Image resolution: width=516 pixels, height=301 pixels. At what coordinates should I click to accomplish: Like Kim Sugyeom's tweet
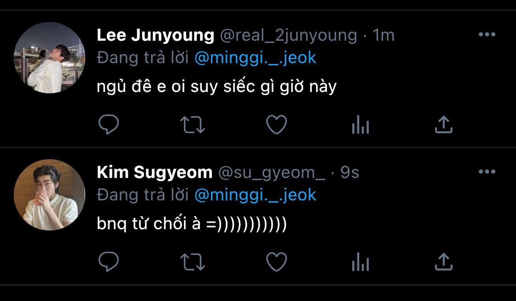[x=277, y=262]
